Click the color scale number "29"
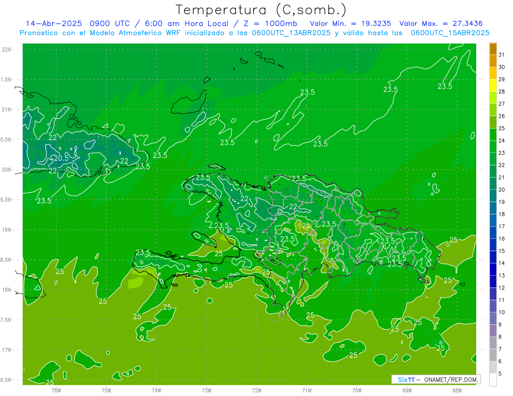Screen dimensions: 513x396 click(x=501, y=79)
